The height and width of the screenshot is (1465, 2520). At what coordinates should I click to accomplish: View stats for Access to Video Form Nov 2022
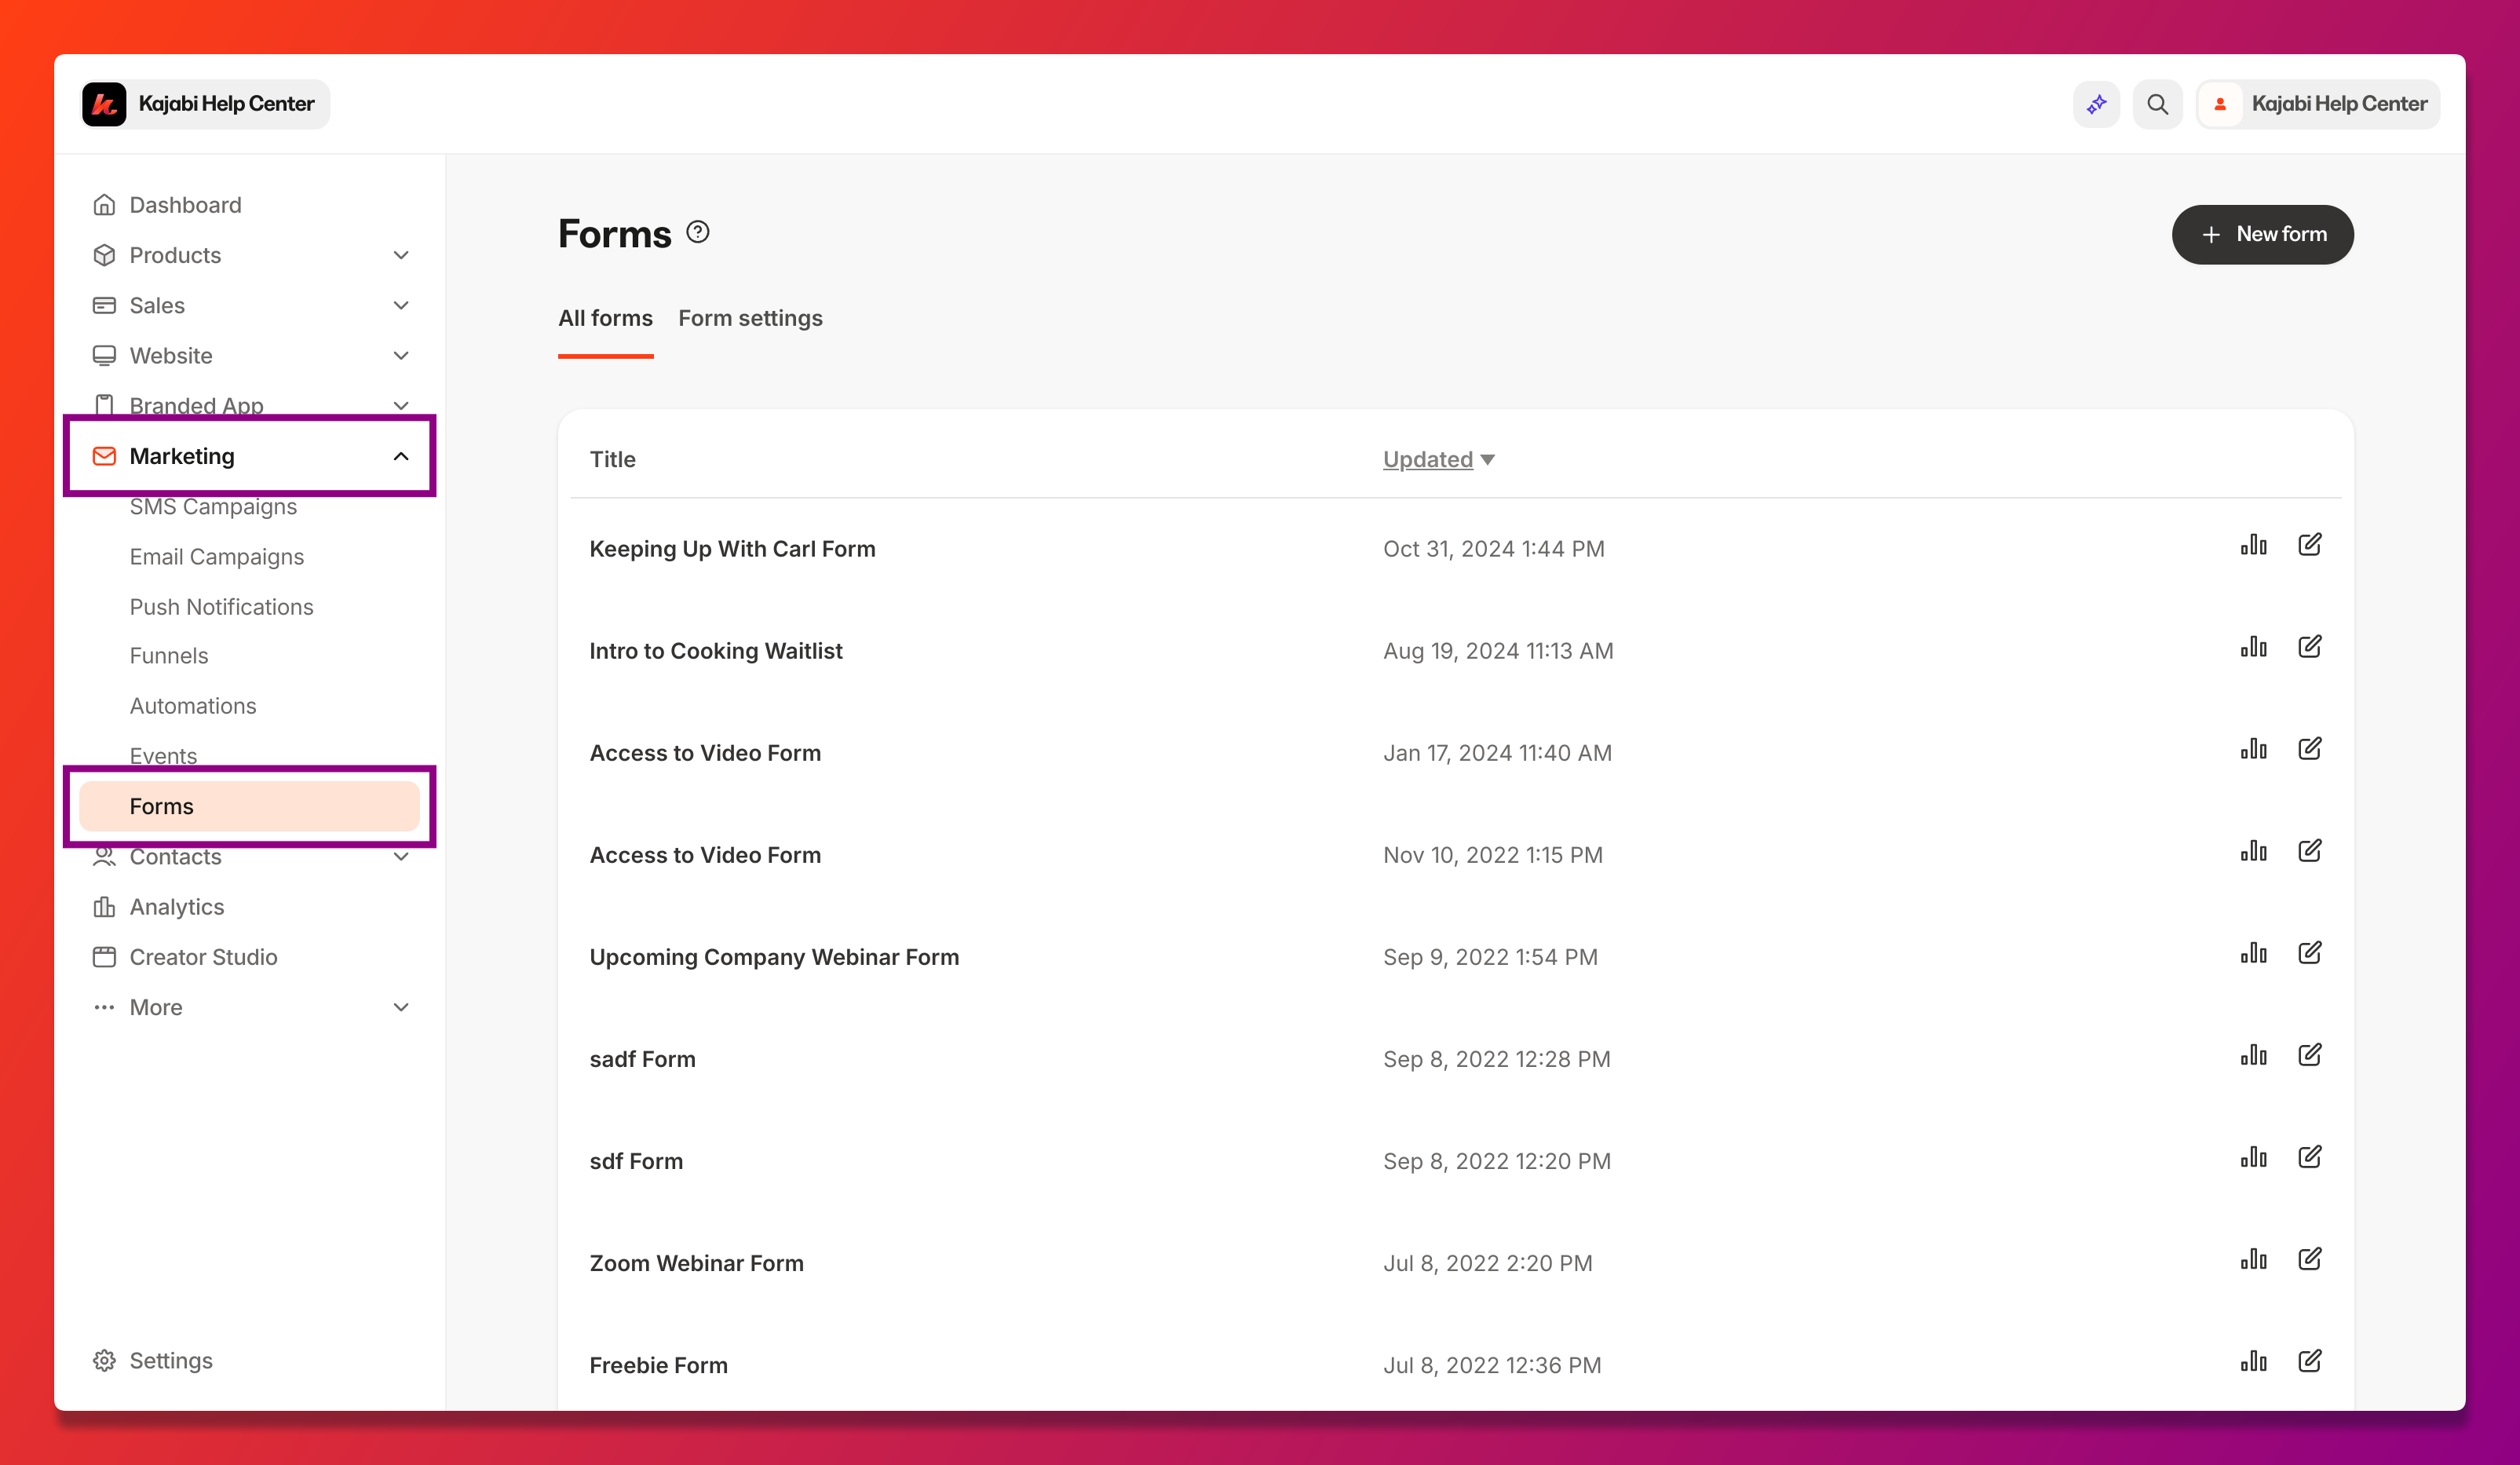click(2253, 851)
